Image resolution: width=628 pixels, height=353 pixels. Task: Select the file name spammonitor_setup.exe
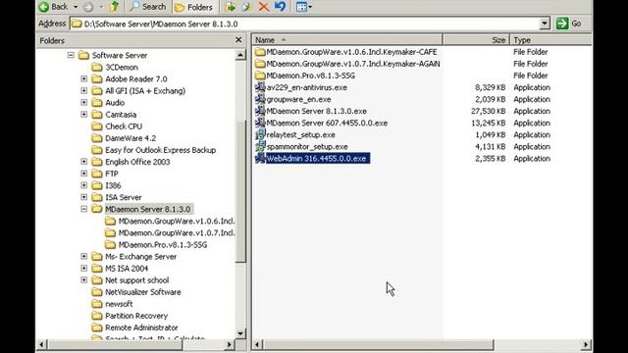click(x=307, y=147)
